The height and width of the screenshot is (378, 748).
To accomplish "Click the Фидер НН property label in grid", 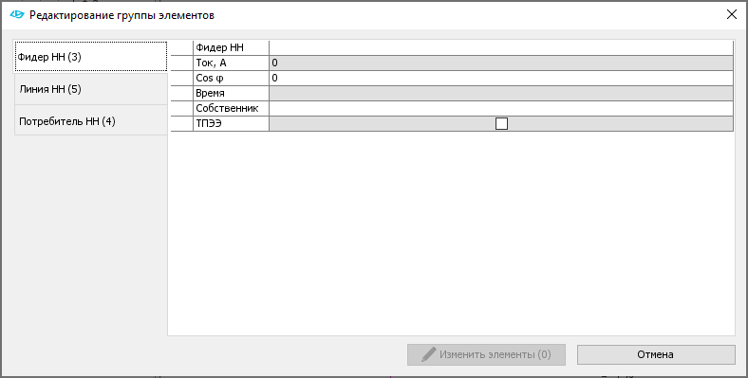I will click(219, 47).
